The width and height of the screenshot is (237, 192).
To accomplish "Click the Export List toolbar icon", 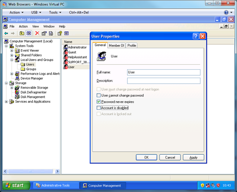I will 51,33.
